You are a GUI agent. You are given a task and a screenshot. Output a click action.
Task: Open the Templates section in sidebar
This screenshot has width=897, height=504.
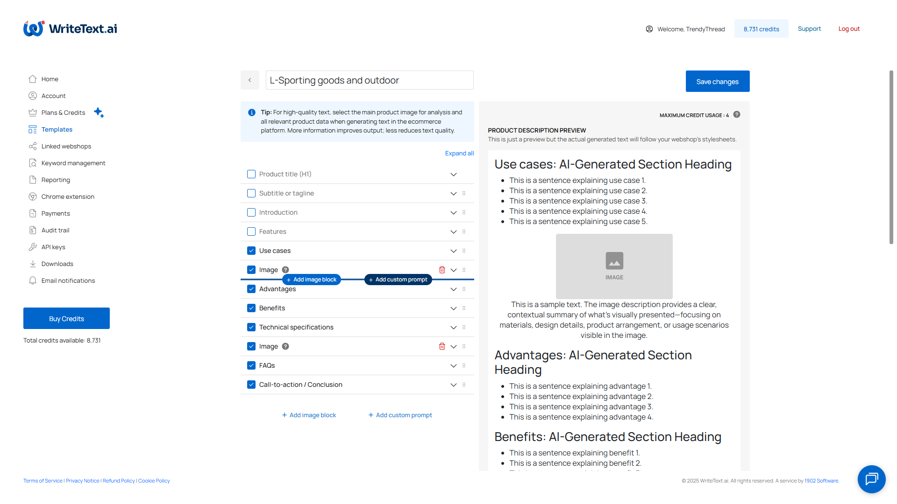(x=57, y=129)
